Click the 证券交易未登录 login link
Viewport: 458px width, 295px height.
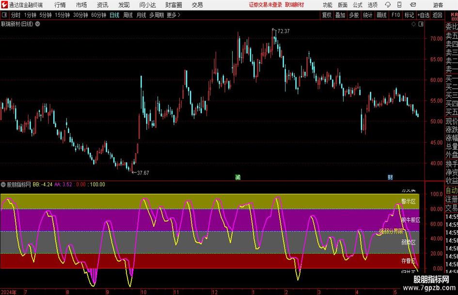[266, 5]
